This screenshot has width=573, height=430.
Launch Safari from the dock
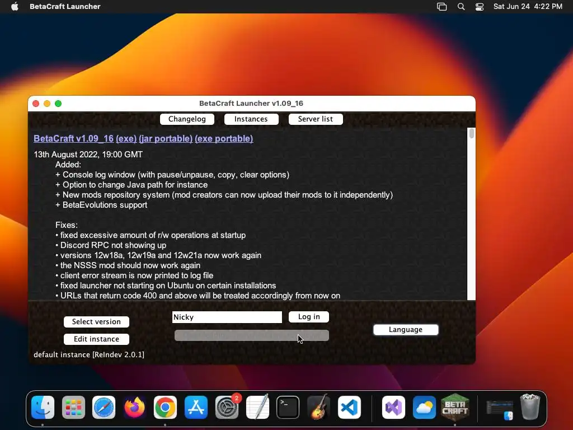tap(104, 408)
